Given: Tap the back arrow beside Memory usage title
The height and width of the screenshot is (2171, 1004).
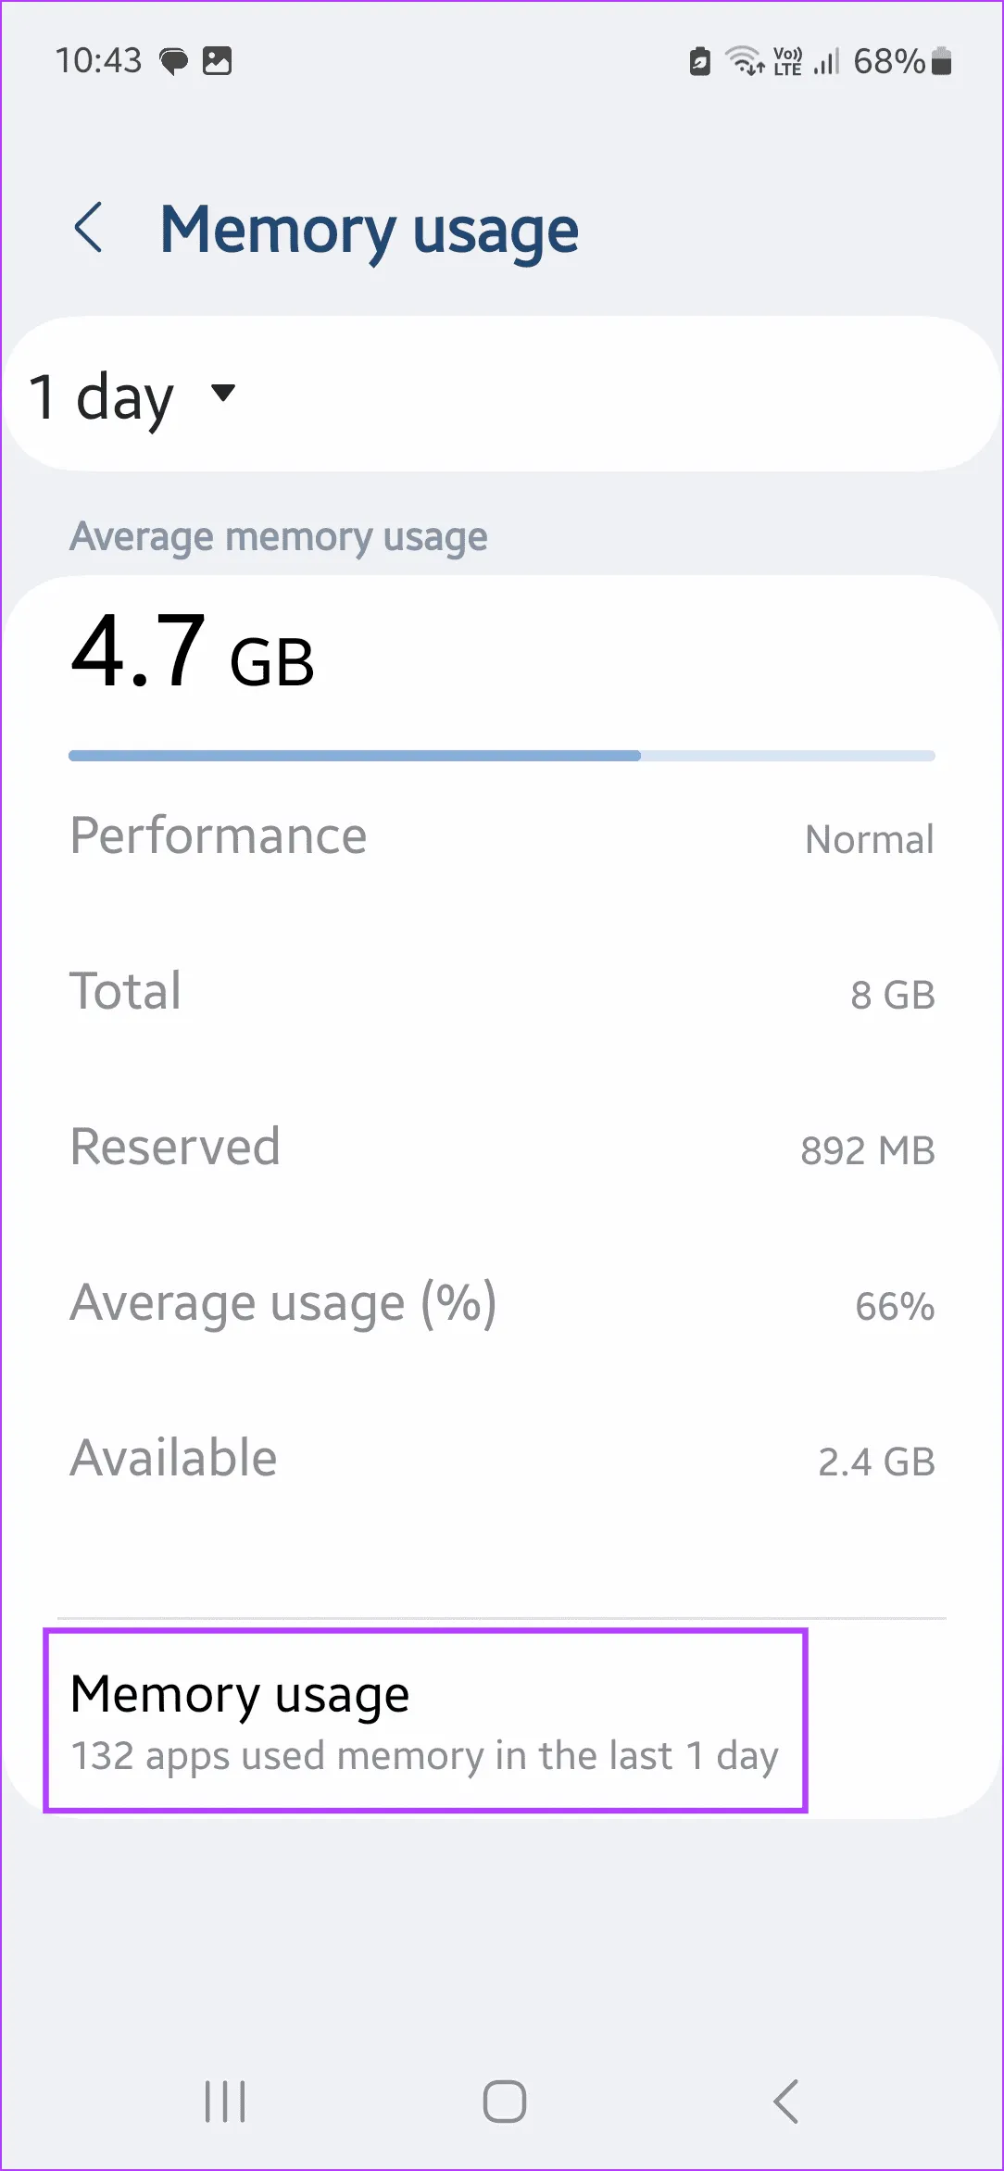Looking at the screenshot, I should tap(89, 228).
